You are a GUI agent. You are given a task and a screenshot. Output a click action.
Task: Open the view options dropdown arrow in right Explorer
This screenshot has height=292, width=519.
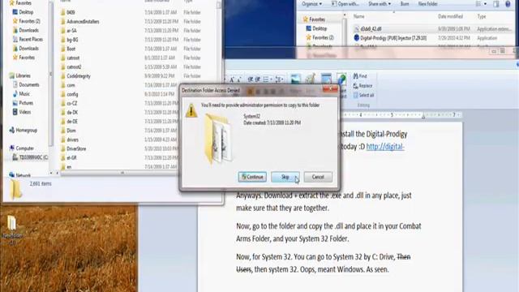pyautogui.click(x=485, y=4)
